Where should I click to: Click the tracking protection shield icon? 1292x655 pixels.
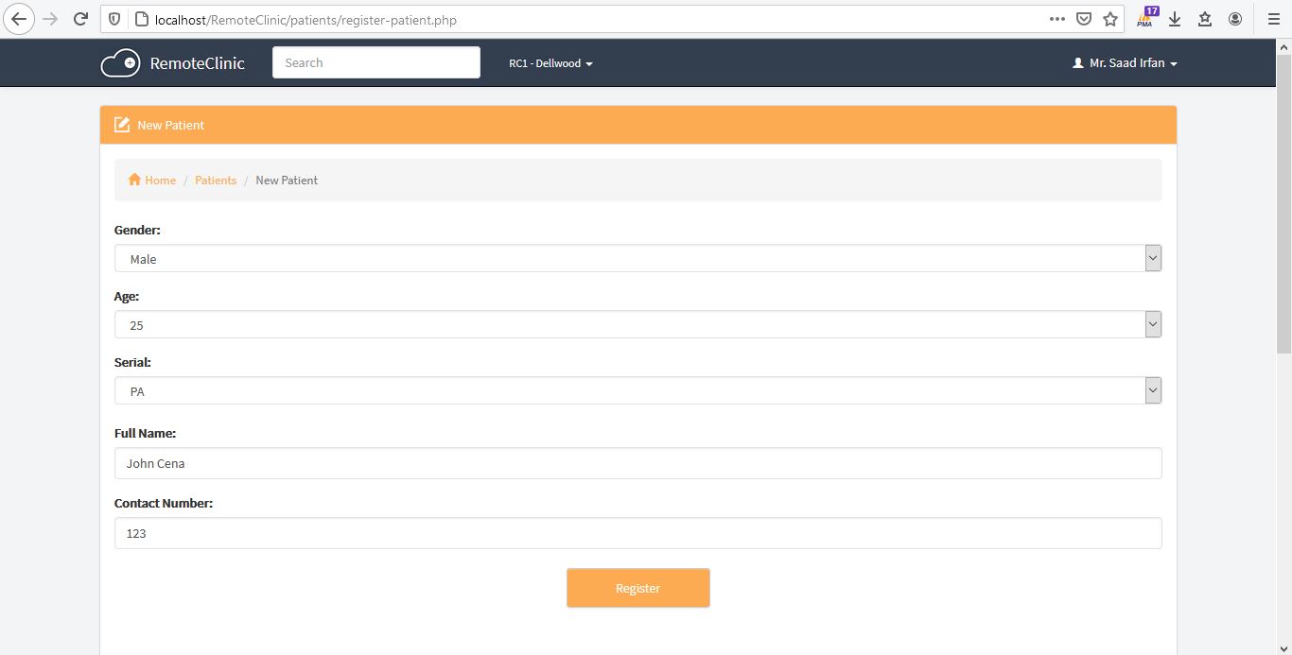[x=114, y=19]
